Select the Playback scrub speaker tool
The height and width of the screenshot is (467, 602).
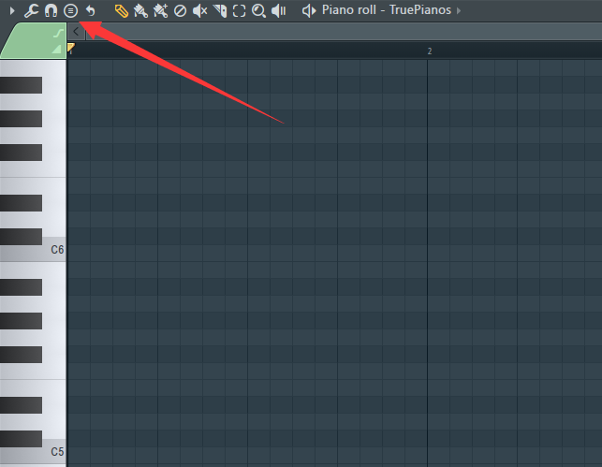[279, 10]
